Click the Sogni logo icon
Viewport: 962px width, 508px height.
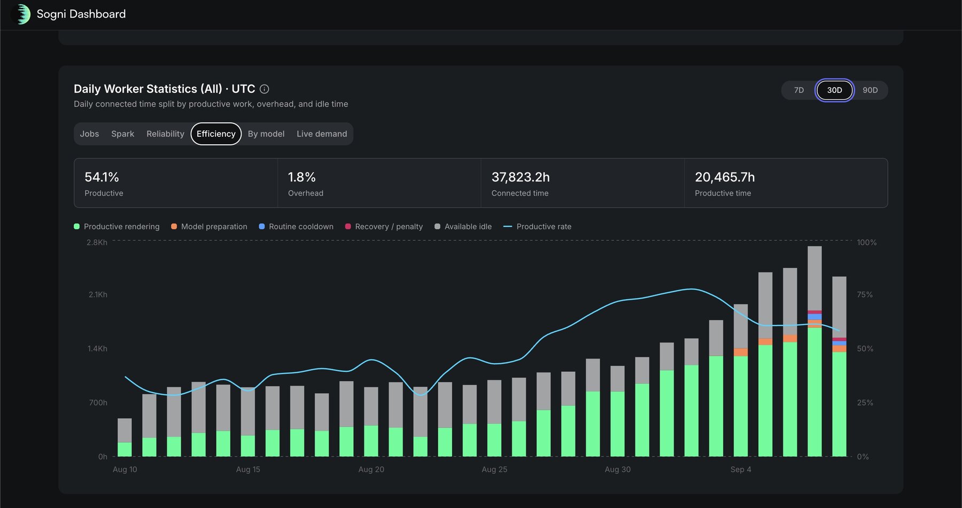tap(21, 14)
